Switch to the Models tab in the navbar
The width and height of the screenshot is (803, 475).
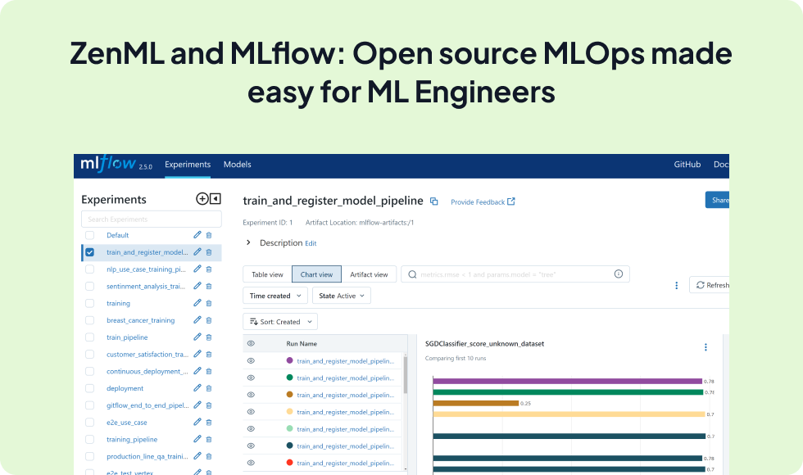tap(237, 165)
